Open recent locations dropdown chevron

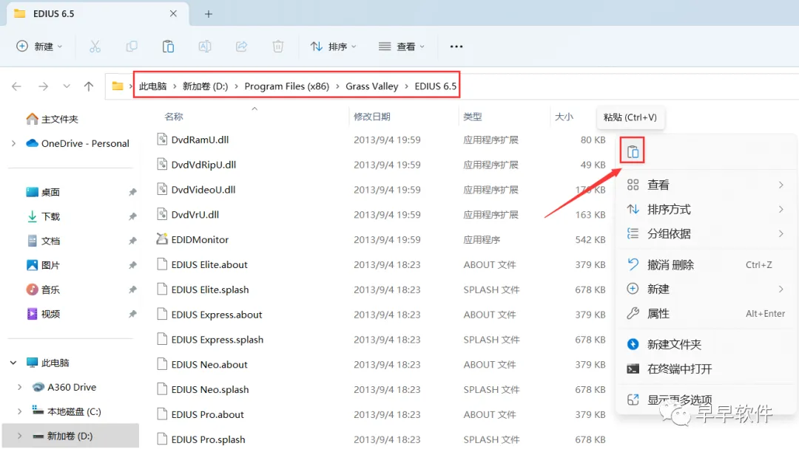pyautogui.click(x=67, y=86)
